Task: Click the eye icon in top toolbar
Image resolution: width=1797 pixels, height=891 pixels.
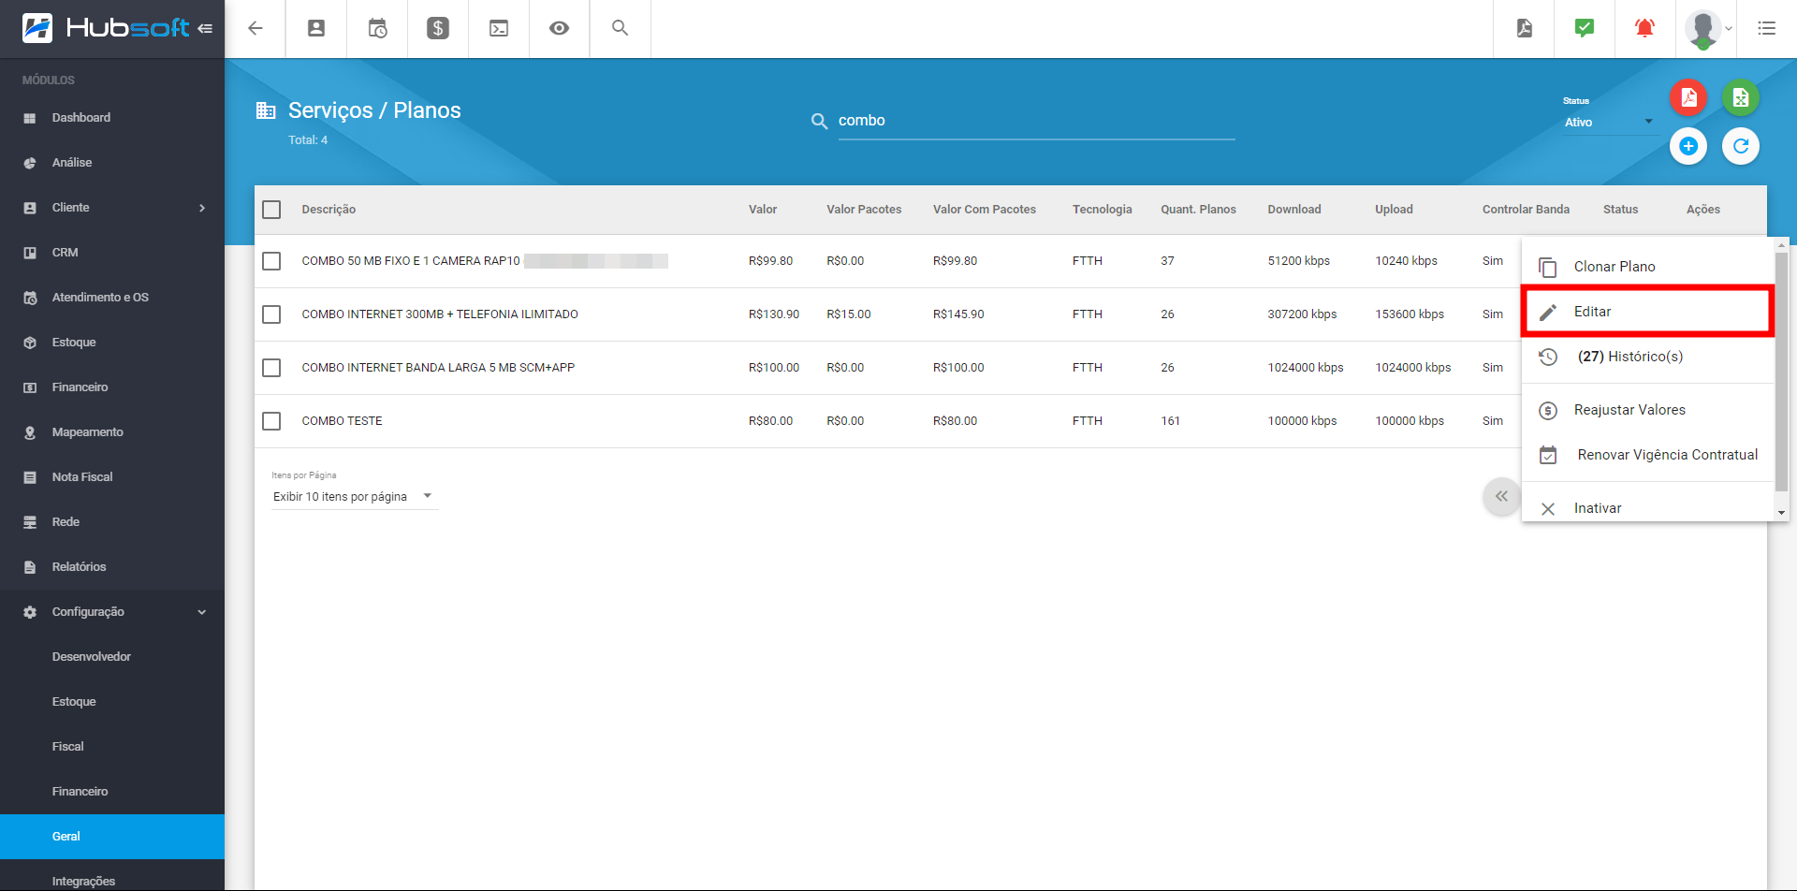Action: point(559,28)
